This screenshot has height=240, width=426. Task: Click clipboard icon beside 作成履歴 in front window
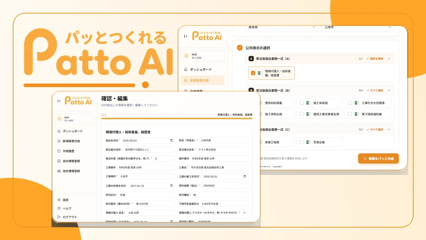(59, 151)
